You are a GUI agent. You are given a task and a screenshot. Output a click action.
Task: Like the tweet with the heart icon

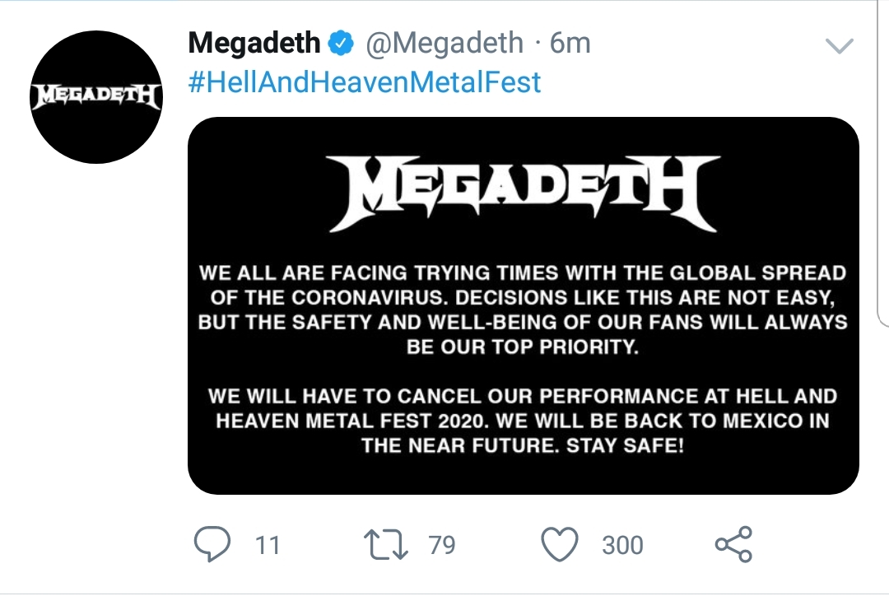(561, 544)
